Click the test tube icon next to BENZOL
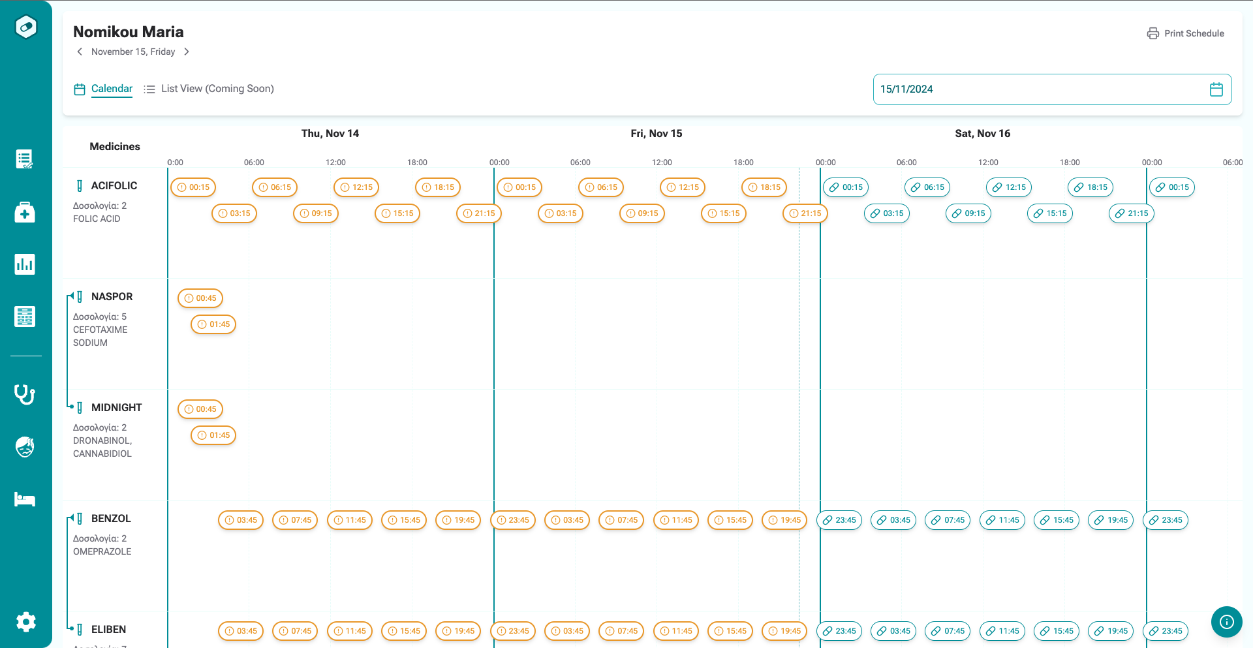The width and height of the screenshot is (1253, 648). click(x=80, y=519)
